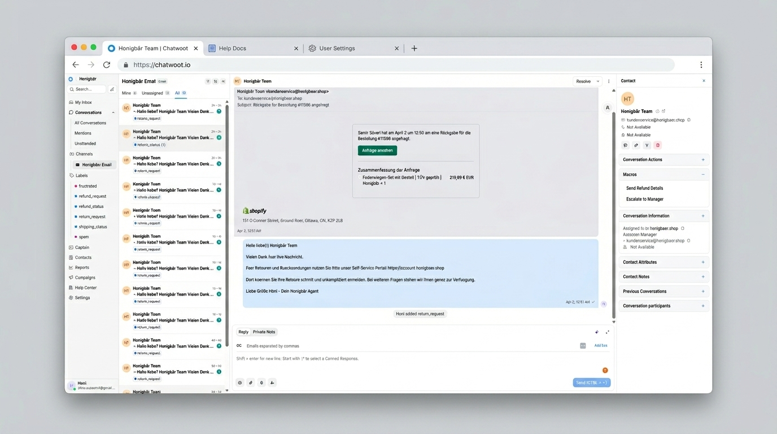The height and width of the screenshot is (434, 777).
Task: Reload the page in the browser
Action: click(106, 65)
